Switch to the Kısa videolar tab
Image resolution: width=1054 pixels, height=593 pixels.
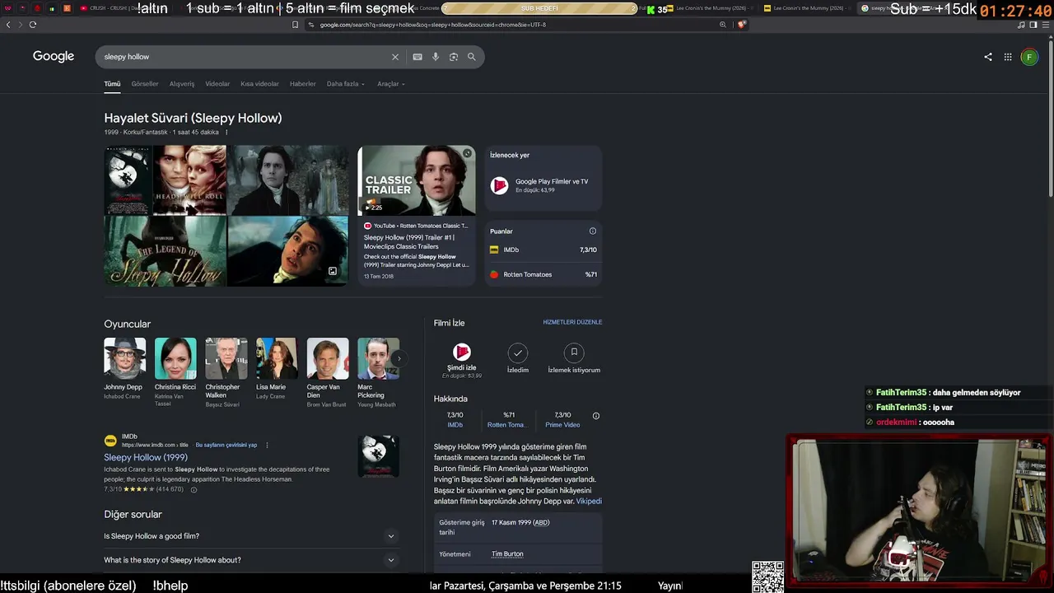click(259, 84)
